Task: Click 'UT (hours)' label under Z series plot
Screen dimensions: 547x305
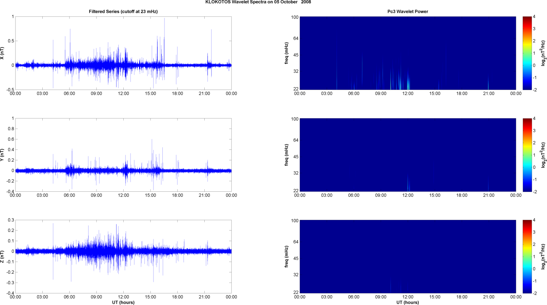Action: tap(123, 302)
